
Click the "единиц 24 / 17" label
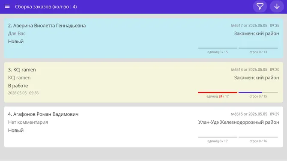coord(218,96)
